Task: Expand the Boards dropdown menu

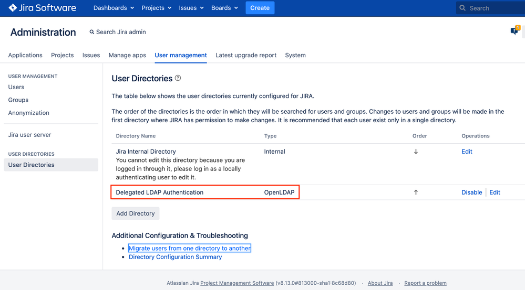Action: (225, 8)
